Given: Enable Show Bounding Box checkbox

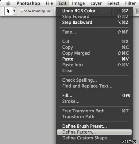Looking at the screenshot, I should point(22,11).
